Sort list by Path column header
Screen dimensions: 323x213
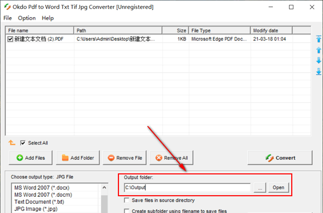pyautogui.click(x=118, y=31)
